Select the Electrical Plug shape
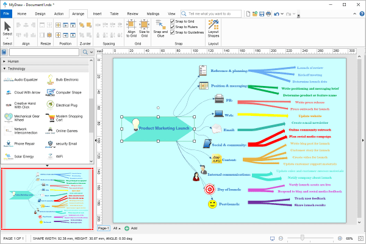This screenshot has width=366, height=244. pos(62,105)
